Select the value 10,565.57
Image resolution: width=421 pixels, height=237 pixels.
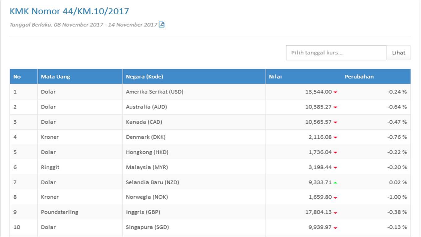(318, 122)
